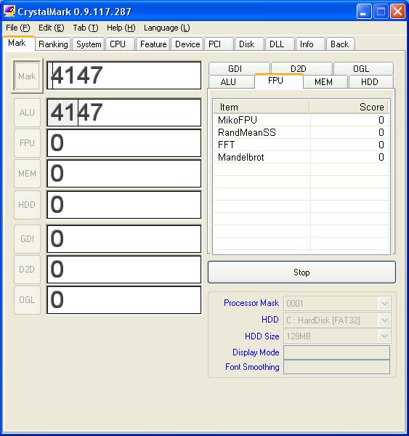Expand the HDD drive dropdown
The height and width of the screenshot is (436, 409).
pos(384,320)
